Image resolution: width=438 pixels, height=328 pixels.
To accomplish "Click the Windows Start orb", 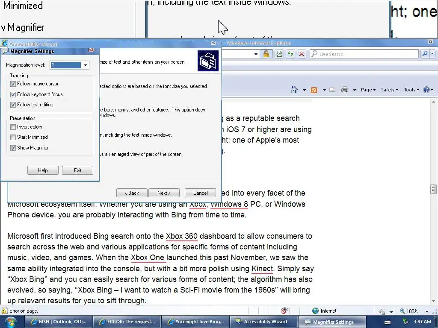I will click(x=11, y=322).
